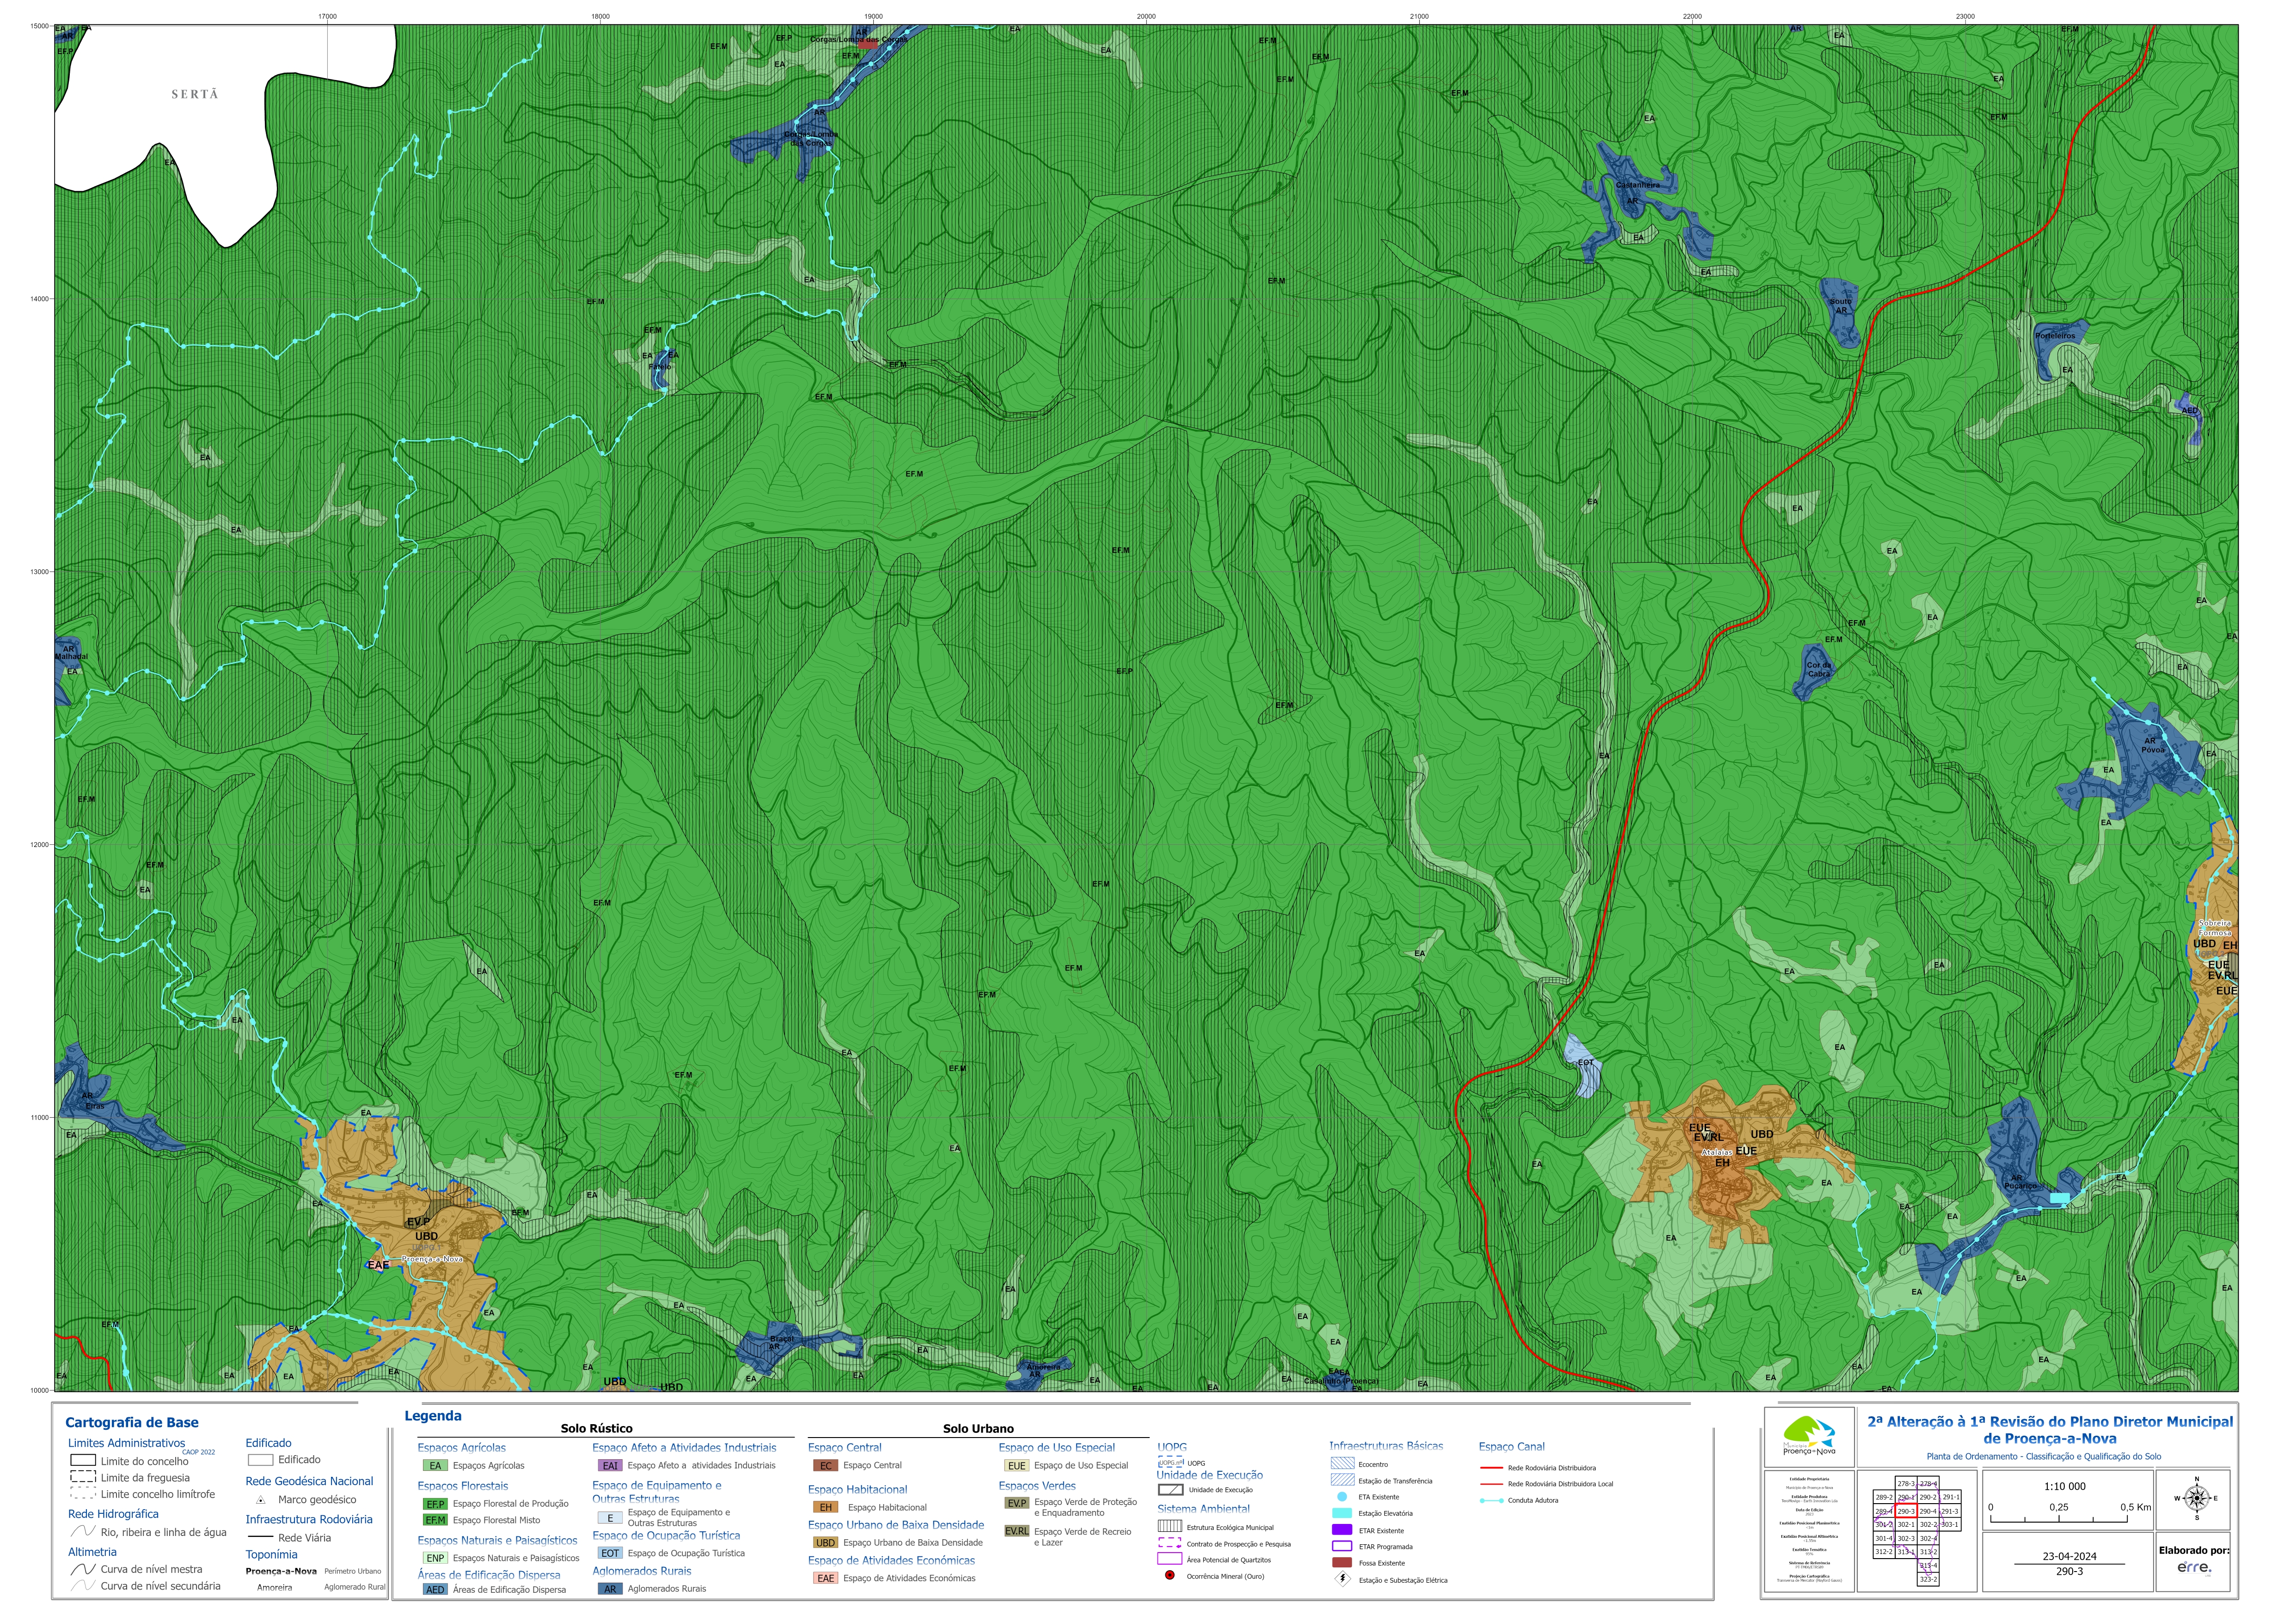Click the AR Aglomerados Rurais color swatch
This screenshot has width=2296, height=1621.
point(610,1589)
